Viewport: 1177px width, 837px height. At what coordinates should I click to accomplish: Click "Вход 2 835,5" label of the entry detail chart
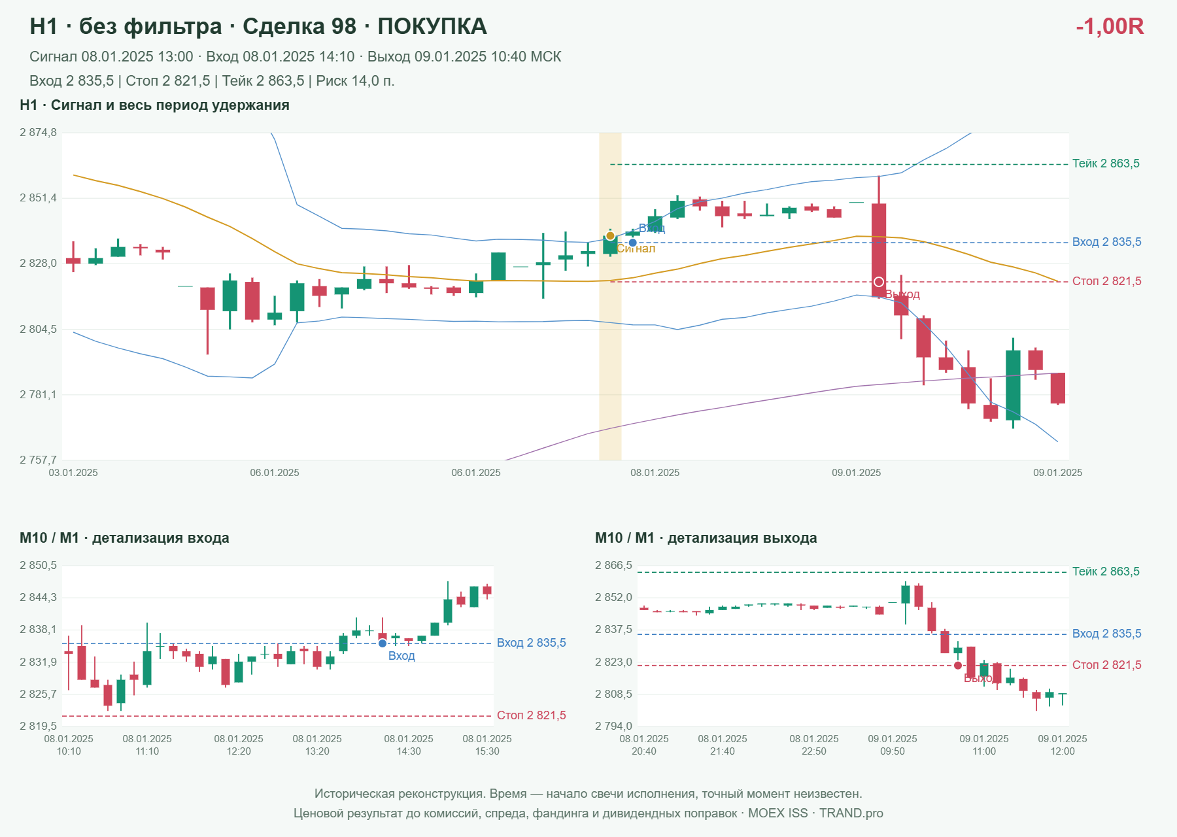[531, 643]
